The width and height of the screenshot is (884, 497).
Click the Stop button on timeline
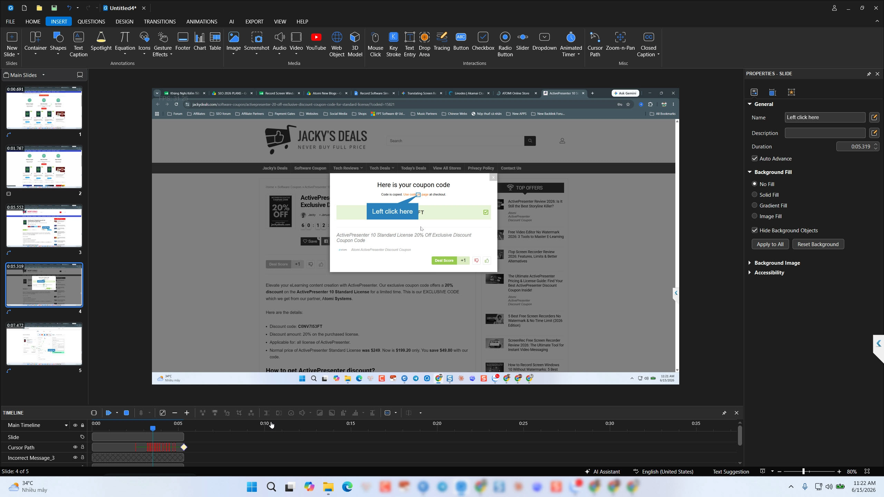tap(126, 413)
